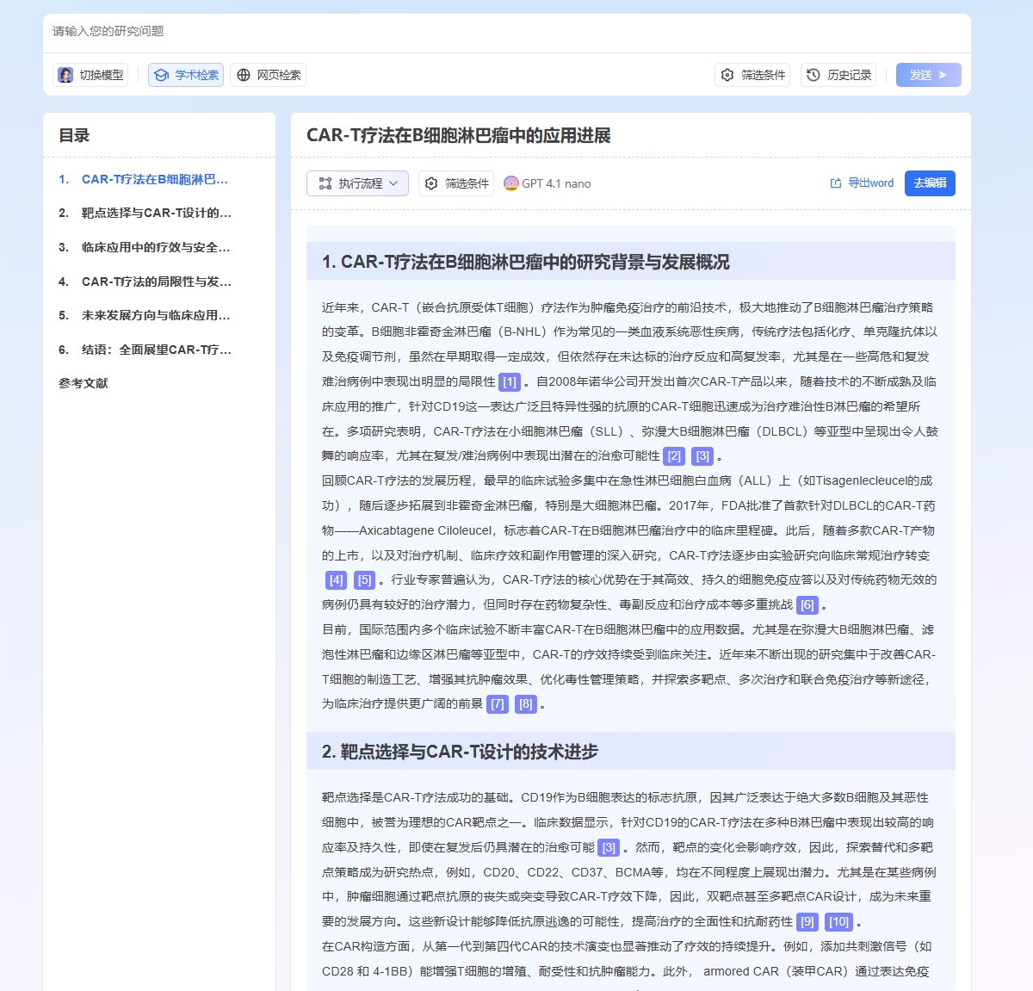Open citation [2] in section 1
Viewport: 1033px width, 991px height.
pyautogui.click(x=675, y=456)
